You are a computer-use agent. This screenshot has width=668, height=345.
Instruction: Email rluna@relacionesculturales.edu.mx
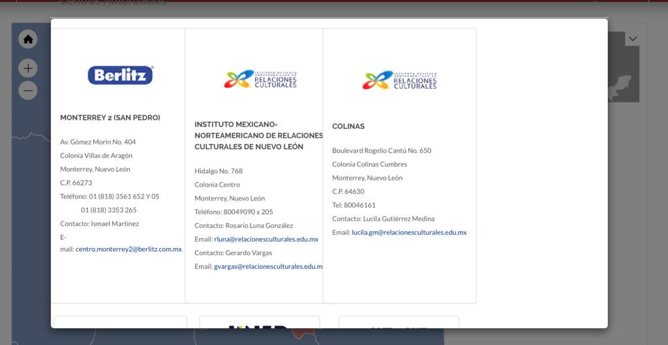point(266,239)
